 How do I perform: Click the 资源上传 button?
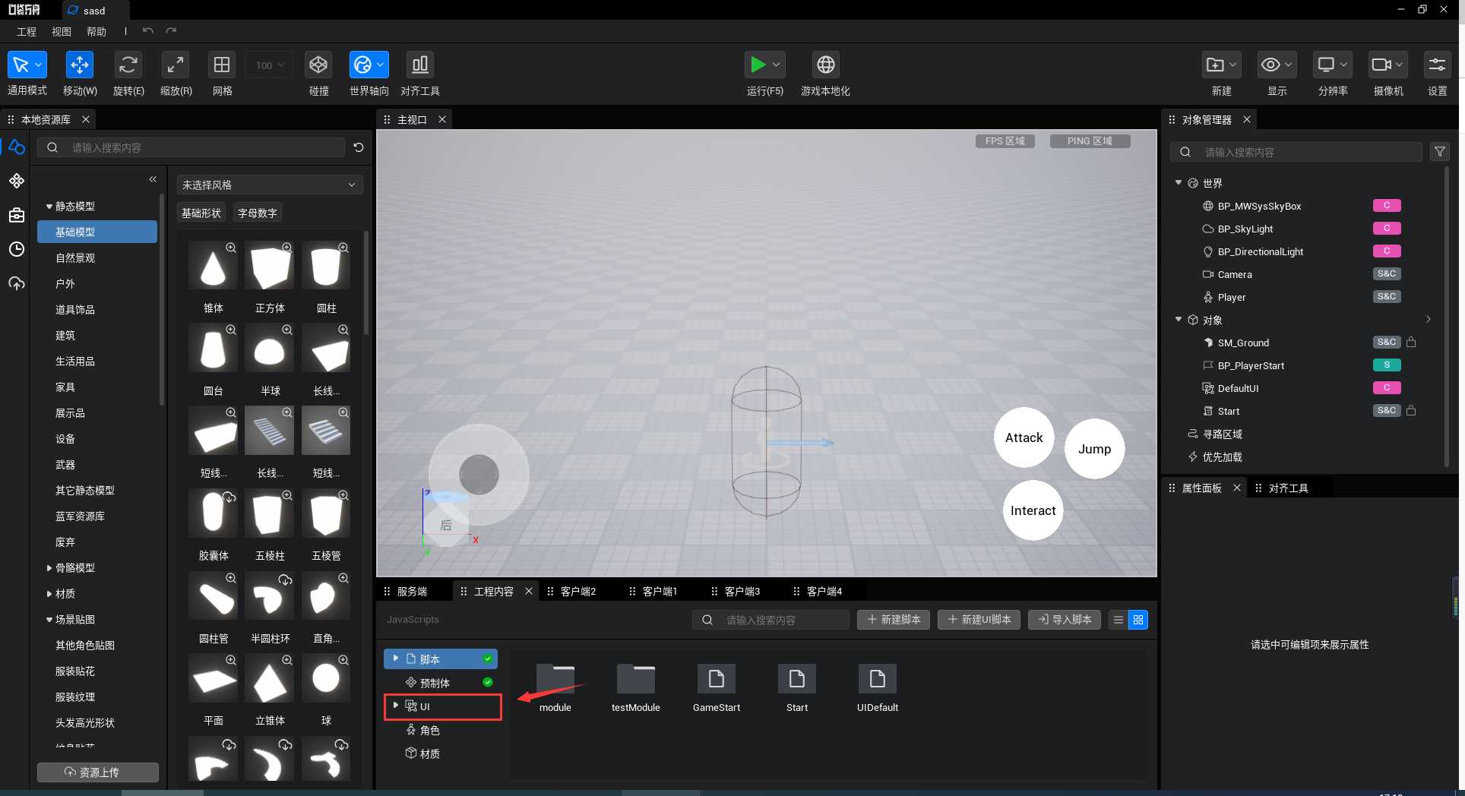tap(98, 772)
